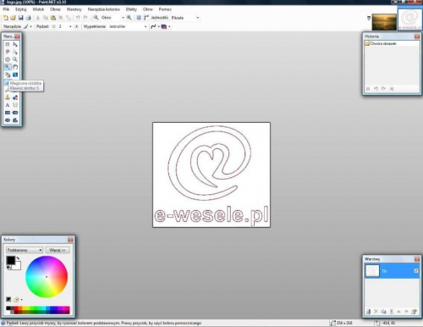Select the black primary color swatch
Screen dimensions: 423x327
pos(11,260)
